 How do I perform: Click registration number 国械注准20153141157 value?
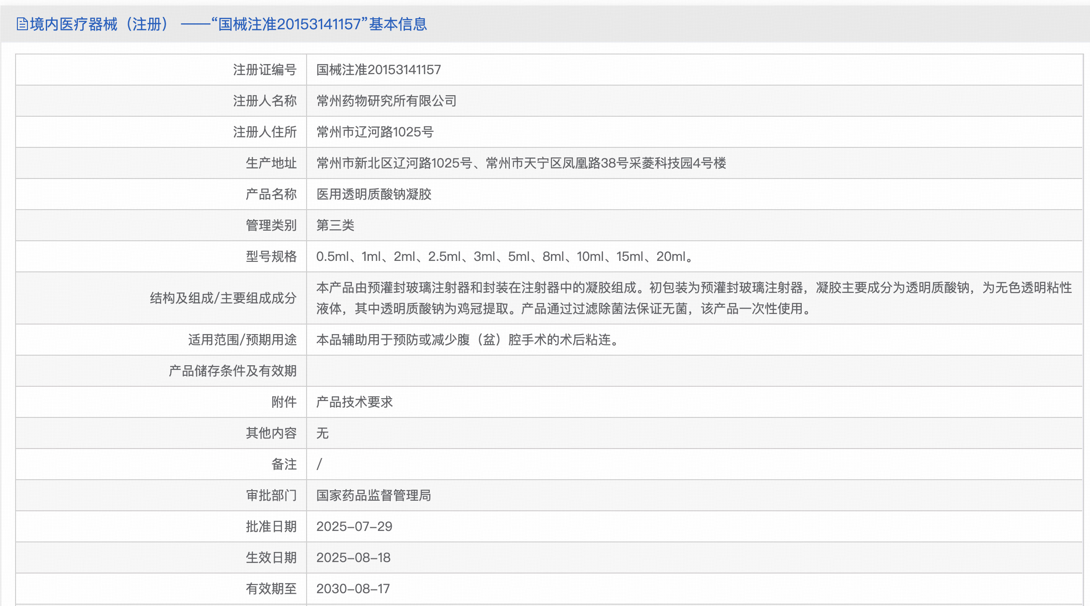(x=378, y=70)
